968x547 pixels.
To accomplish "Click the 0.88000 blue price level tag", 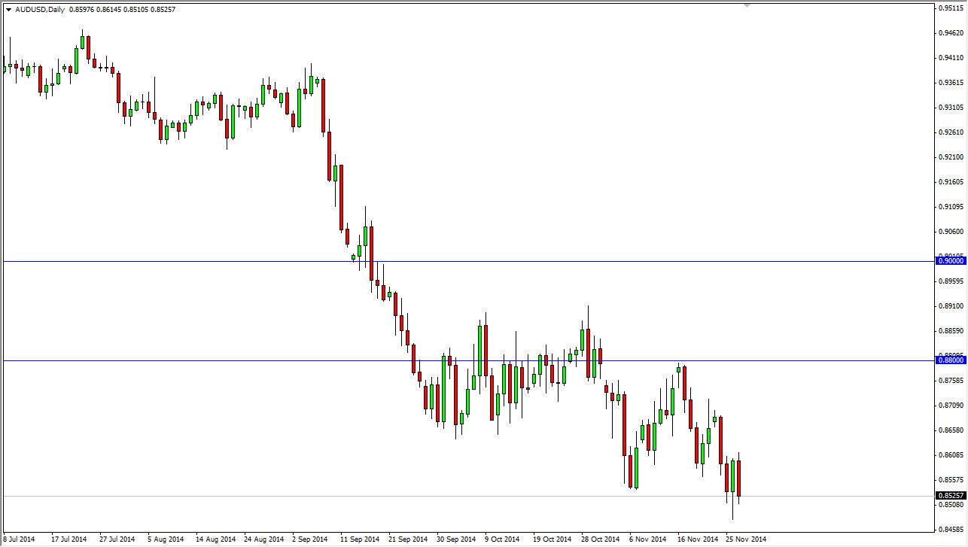I will [950, 360].
